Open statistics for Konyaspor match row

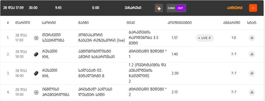coord(252,38)
